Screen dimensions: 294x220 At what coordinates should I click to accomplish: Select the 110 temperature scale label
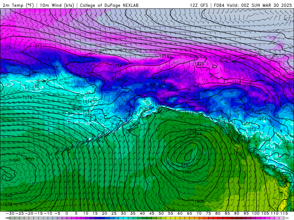pyautogui.click(x=275, y=213)
